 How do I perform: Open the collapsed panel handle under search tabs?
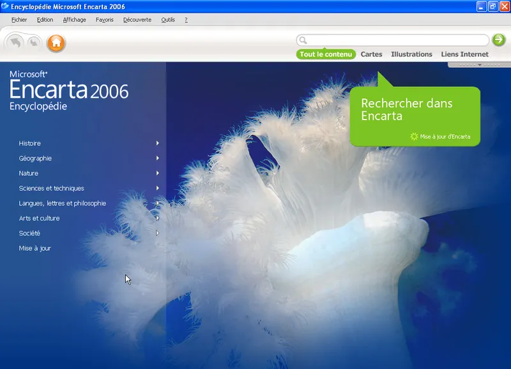click(480, 65)
